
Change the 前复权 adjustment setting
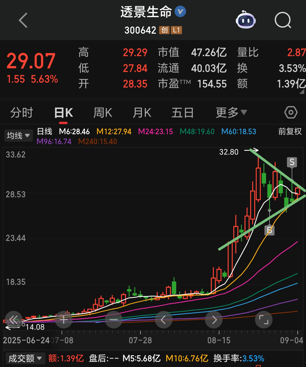[290, 131]
